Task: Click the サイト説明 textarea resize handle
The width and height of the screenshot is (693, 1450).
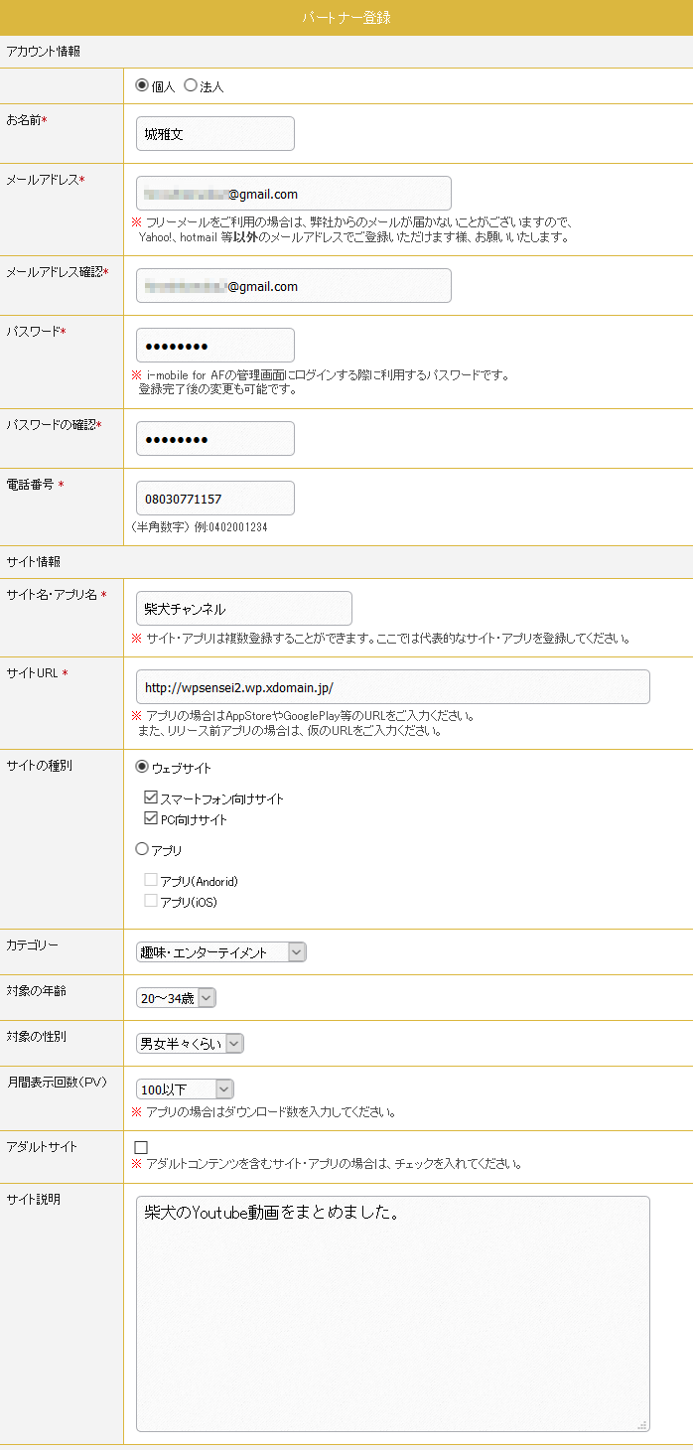Action: [x=642, y=1424]
